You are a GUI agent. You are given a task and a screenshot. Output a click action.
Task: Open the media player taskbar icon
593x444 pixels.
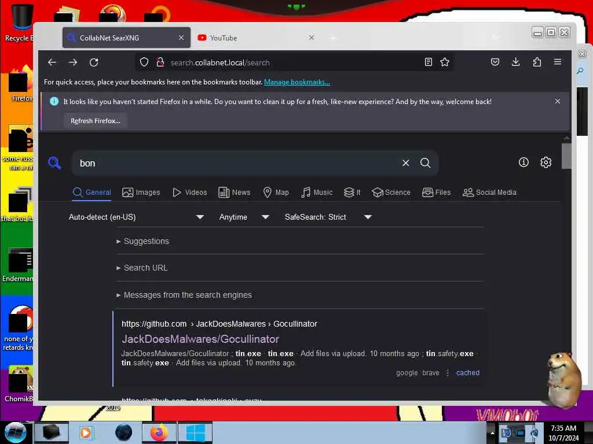click(86, 432)
